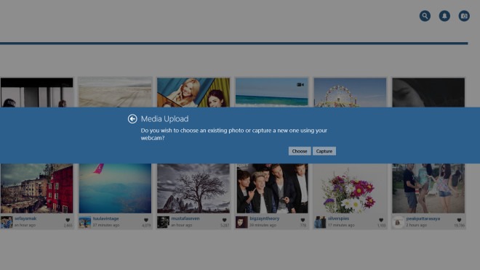Open the peakpattarasaya profile link
Viewport: 480px width, 270px height.
point(423,218)
